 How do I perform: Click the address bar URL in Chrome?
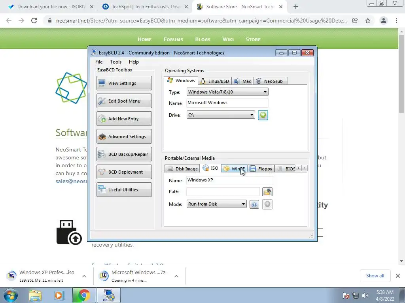(201, 21)
